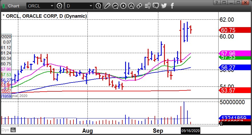The image size is (252, 135).
Task: Open the time span clock menu
Action: 98,6
